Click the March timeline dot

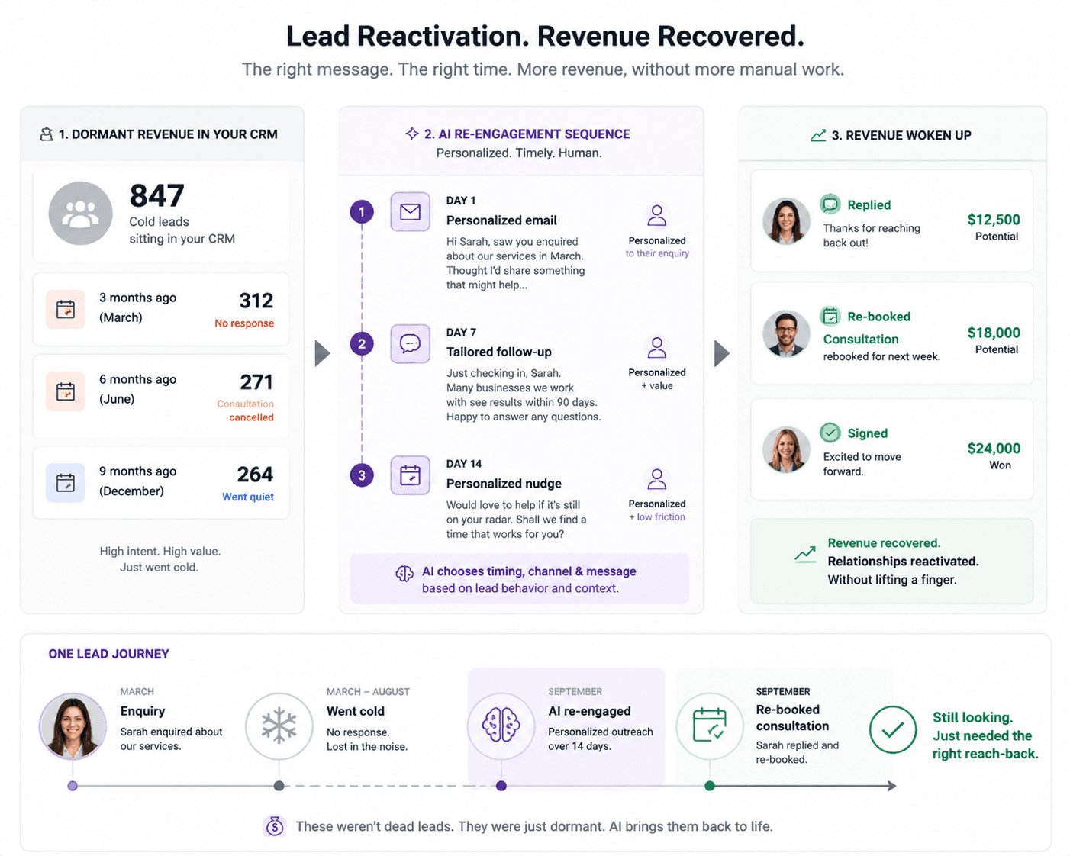(73, 786)
